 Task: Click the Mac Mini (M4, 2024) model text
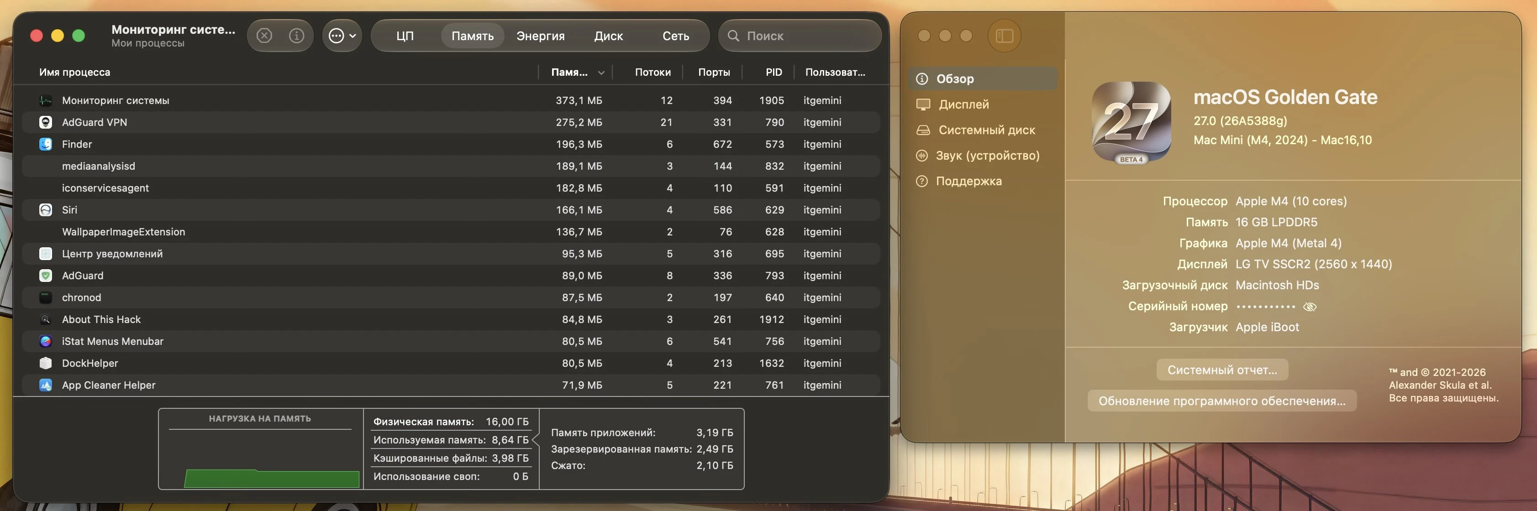pos(1282,140)
